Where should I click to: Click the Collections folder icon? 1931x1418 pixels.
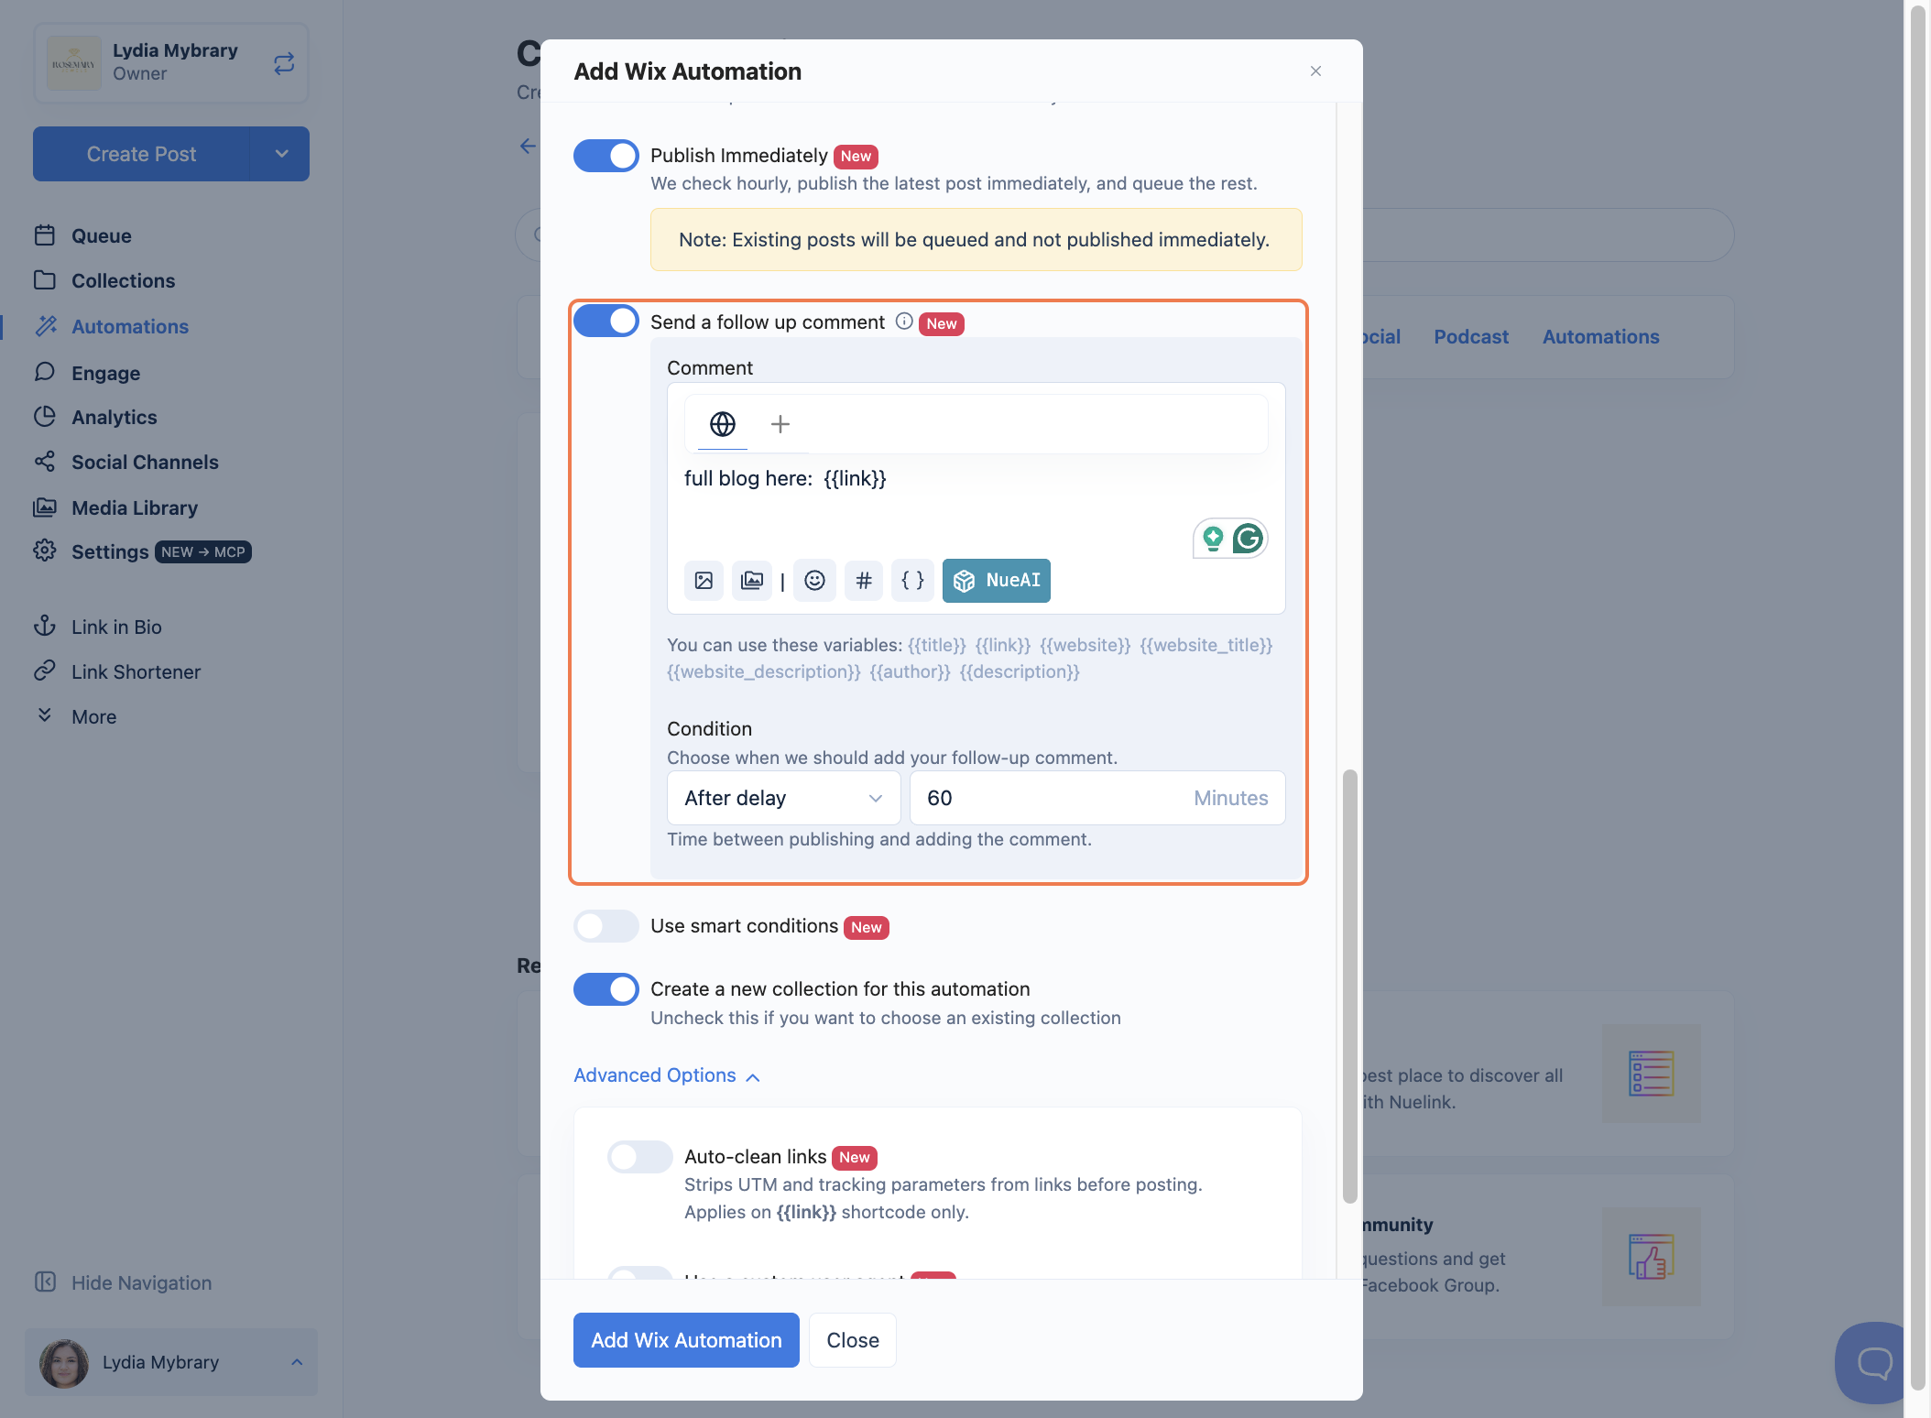[x=45, y=280]
